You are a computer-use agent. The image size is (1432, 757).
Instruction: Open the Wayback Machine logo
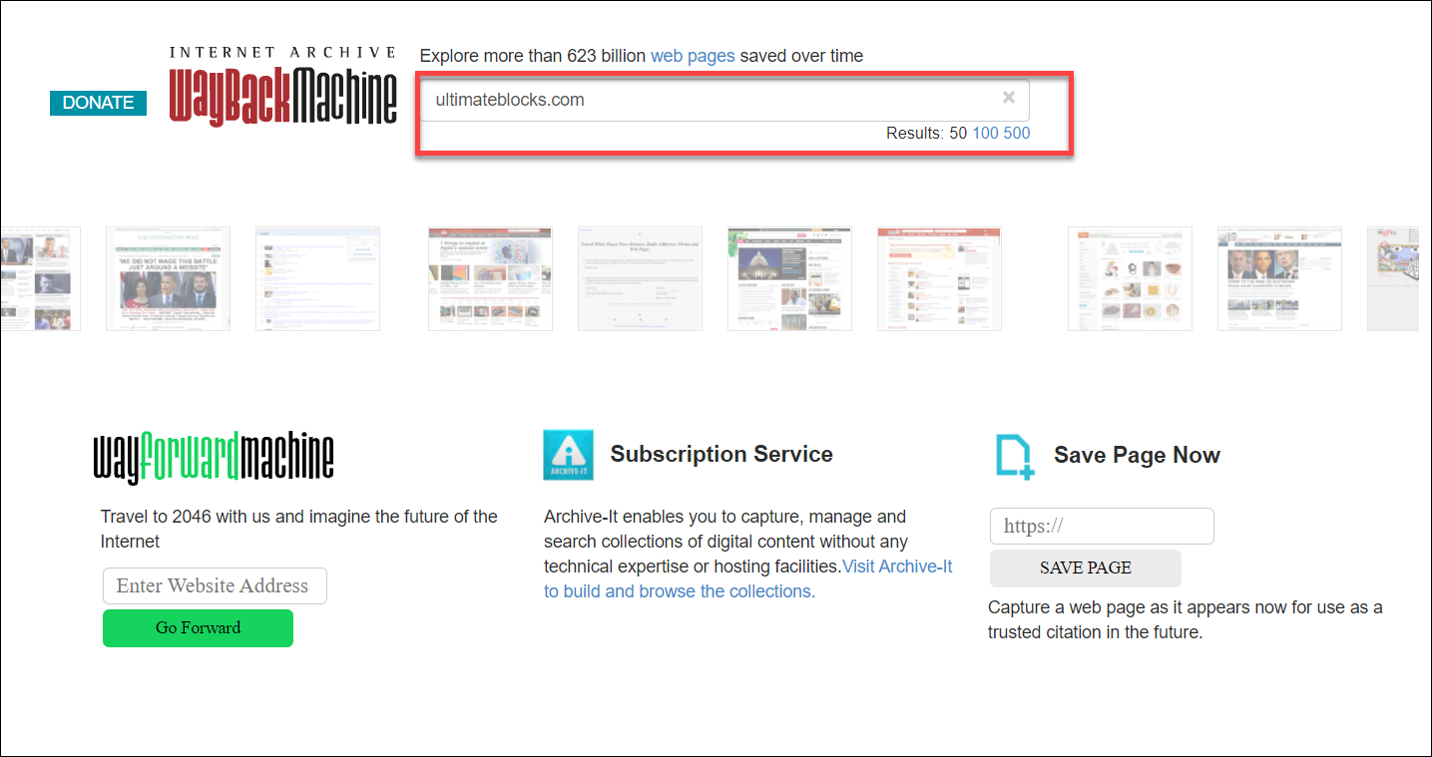pos(283,86)
